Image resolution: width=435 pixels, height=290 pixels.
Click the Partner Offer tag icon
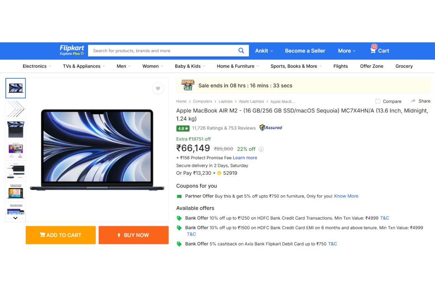(x=179, y=196)
